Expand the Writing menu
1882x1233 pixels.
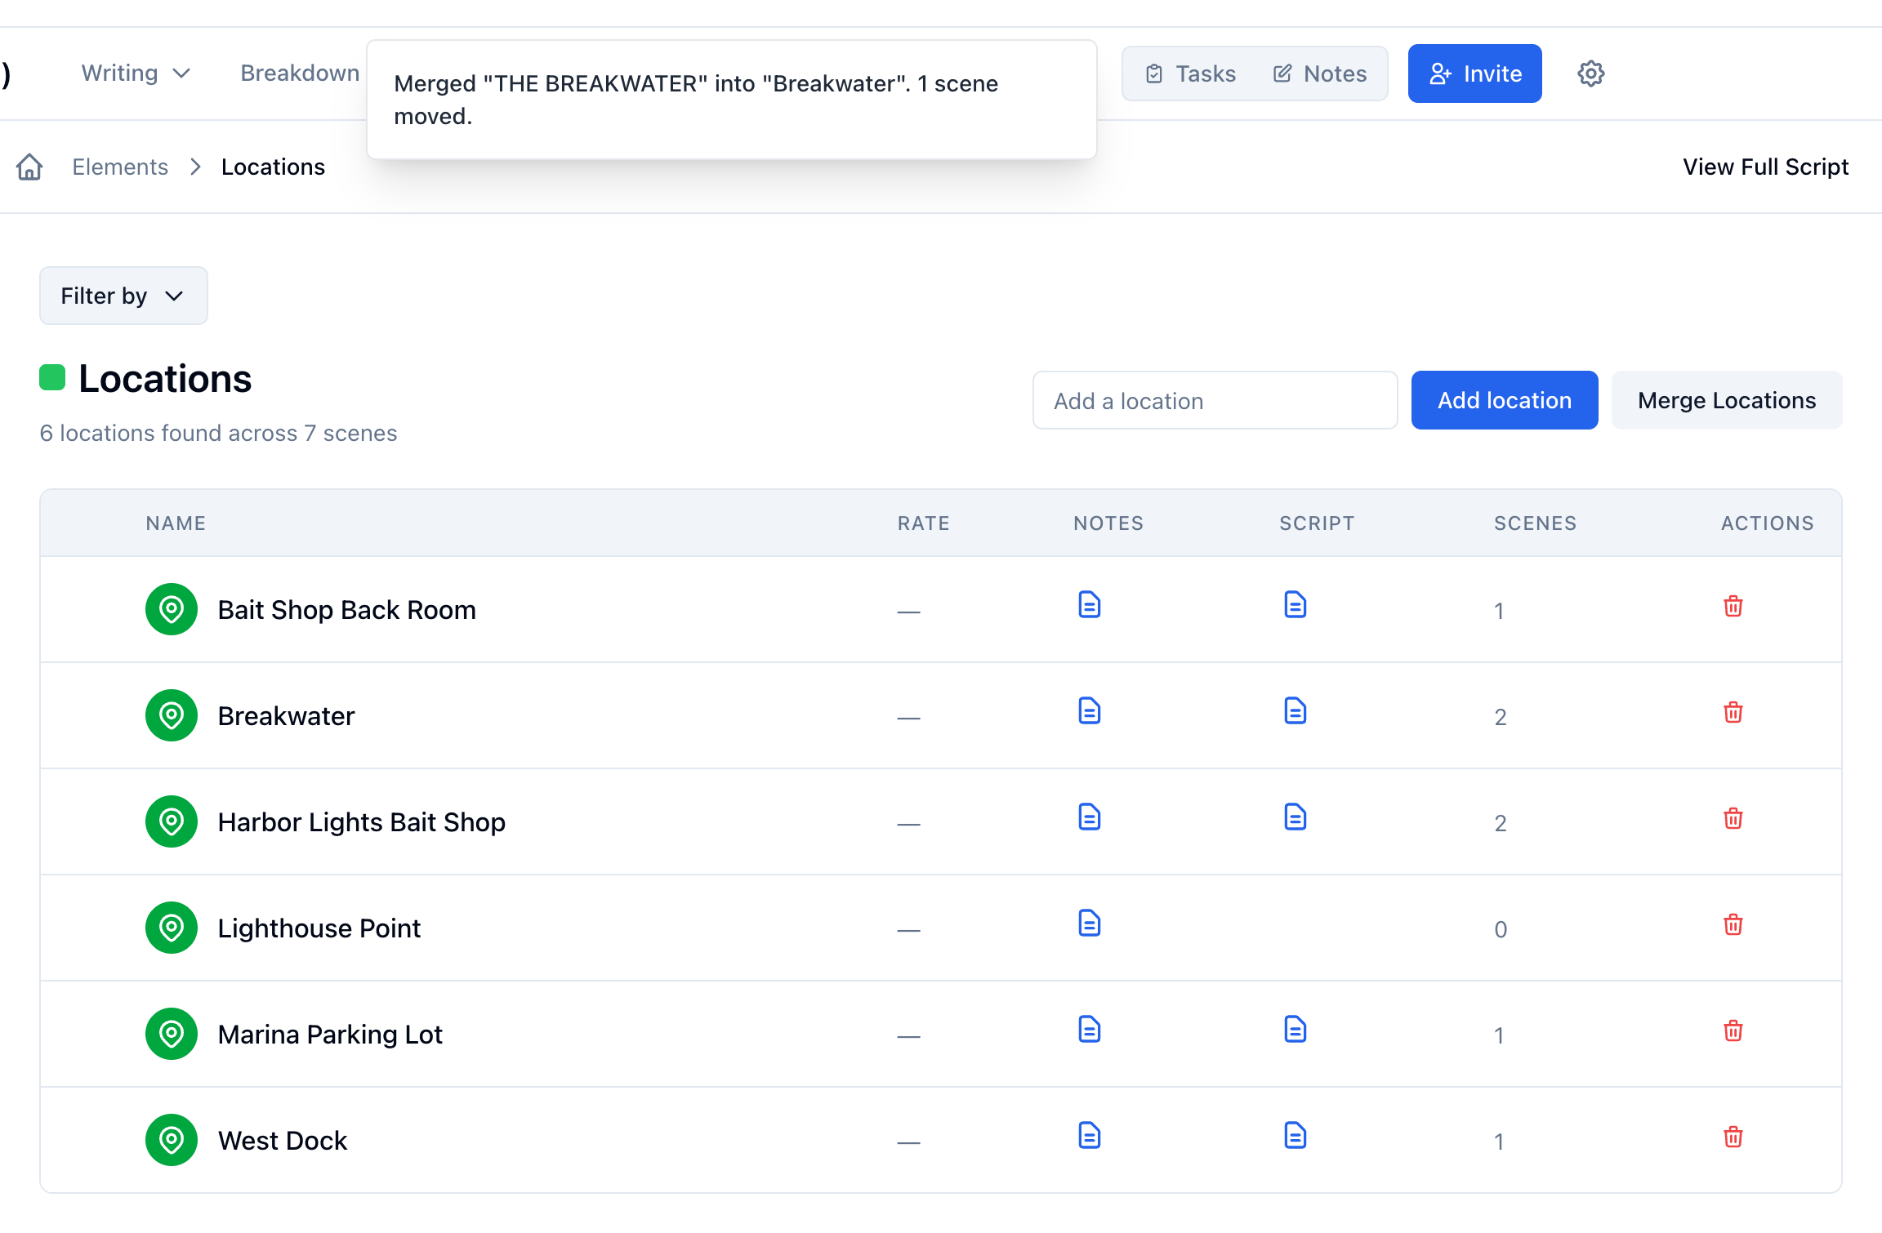[x=136, y=73]
